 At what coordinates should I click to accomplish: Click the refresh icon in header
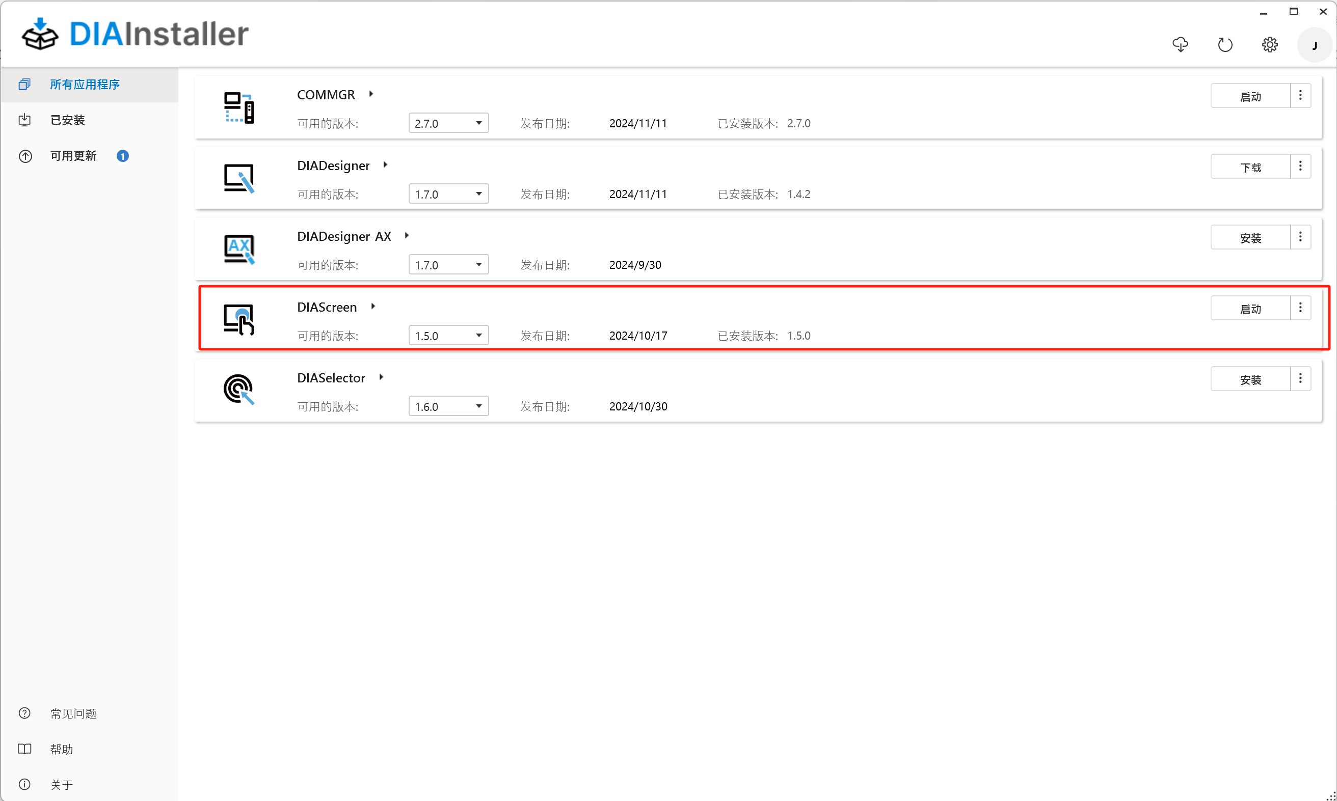tap(1225, 45)
